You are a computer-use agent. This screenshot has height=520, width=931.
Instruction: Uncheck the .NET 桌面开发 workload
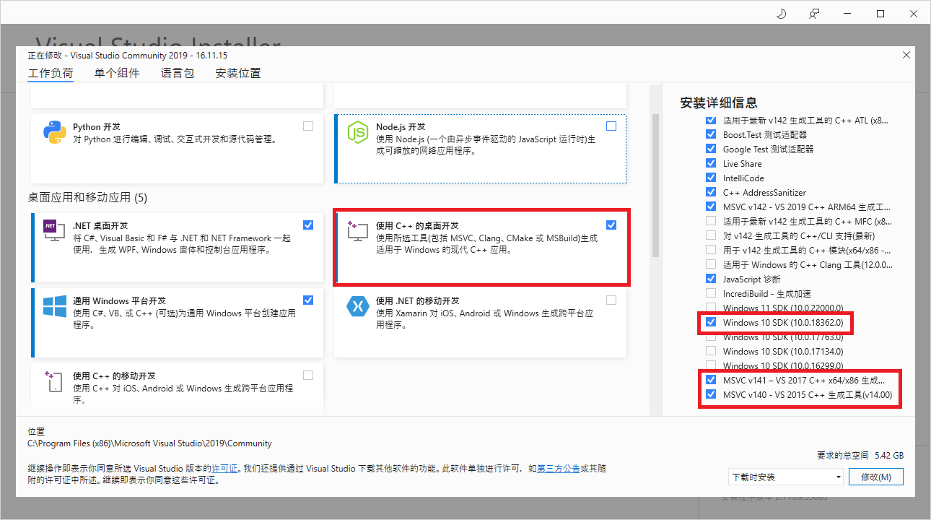(308, 225)
